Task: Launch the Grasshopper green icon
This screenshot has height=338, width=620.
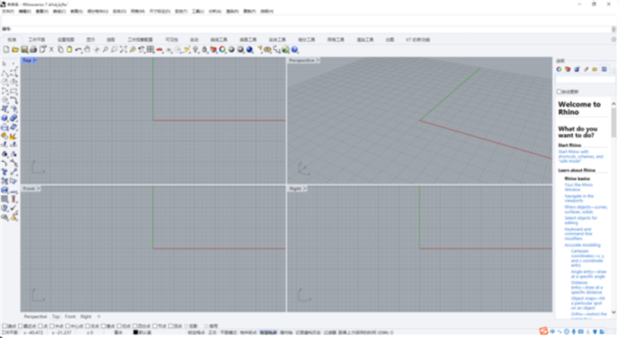Action: (x=285, y=50)
